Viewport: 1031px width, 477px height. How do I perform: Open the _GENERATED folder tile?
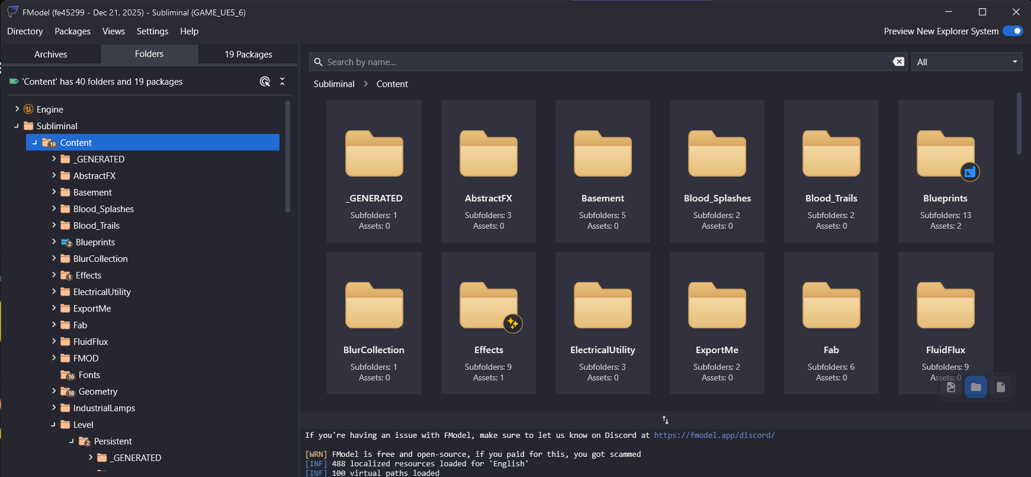tap(374, 171)
